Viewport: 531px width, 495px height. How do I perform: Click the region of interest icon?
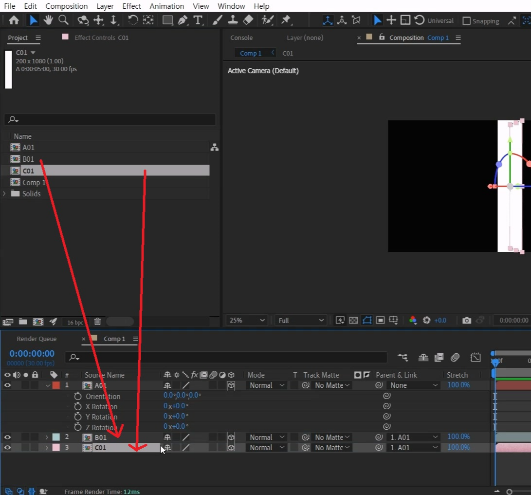380,321
